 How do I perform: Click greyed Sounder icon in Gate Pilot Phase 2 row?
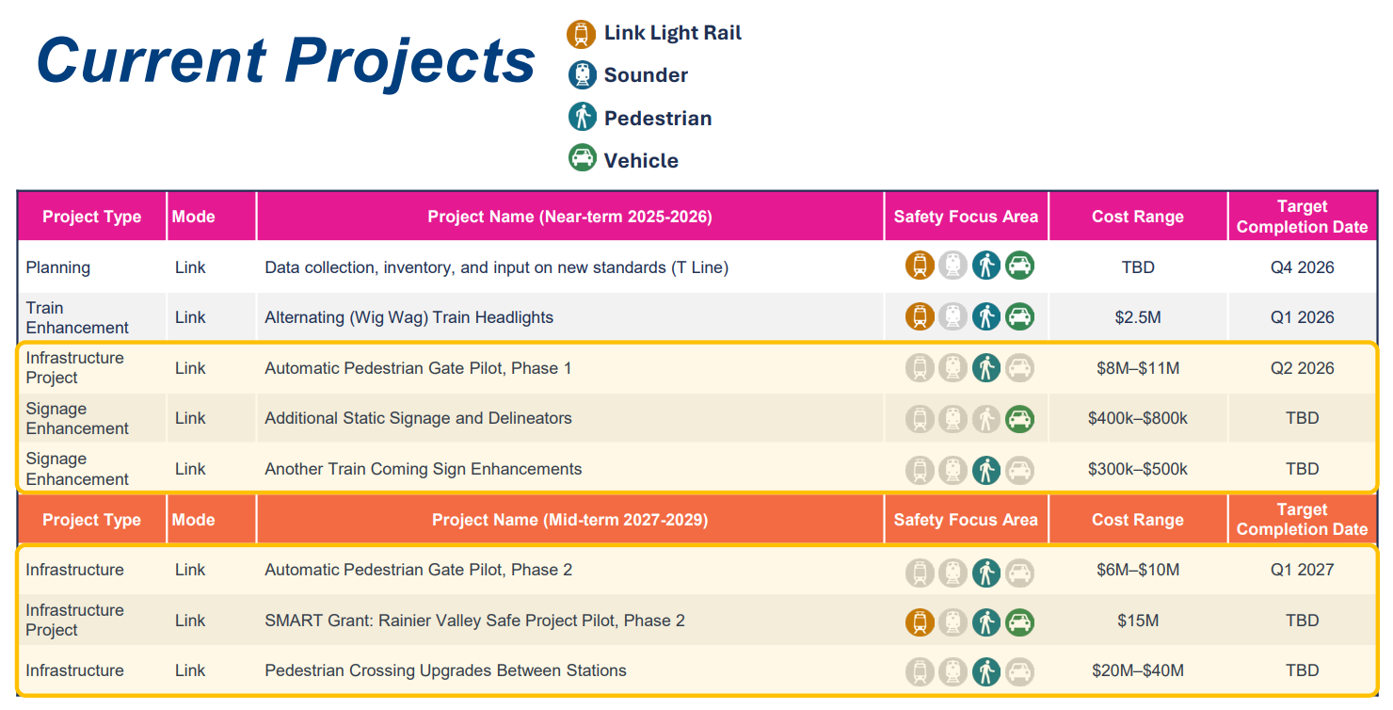click(x=953, y=572)
